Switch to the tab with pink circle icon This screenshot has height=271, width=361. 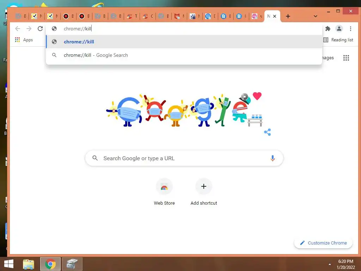257,16
